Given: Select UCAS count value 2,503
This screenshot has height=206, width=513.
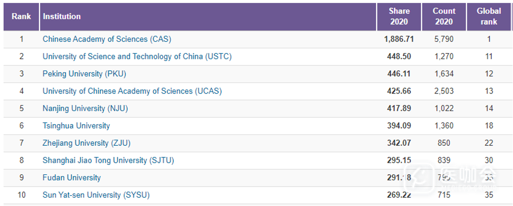Looking at the screenshot, I should tap(444, 91).
